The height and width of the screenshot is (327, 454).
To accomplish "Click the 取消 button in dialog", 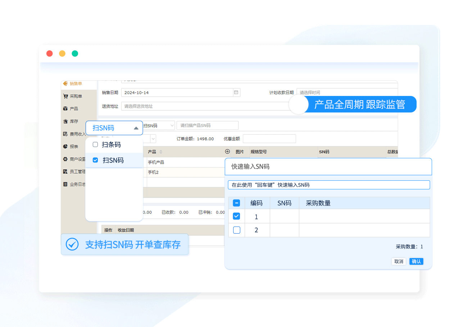I will click(399, 261).
